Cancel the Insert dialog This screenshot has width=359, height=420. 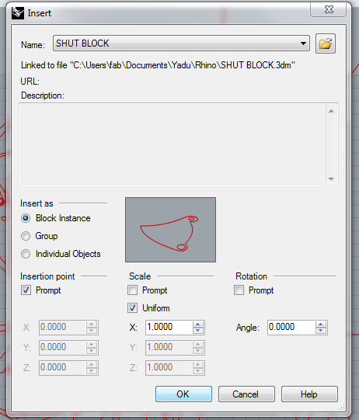click(x=246, y=394)
